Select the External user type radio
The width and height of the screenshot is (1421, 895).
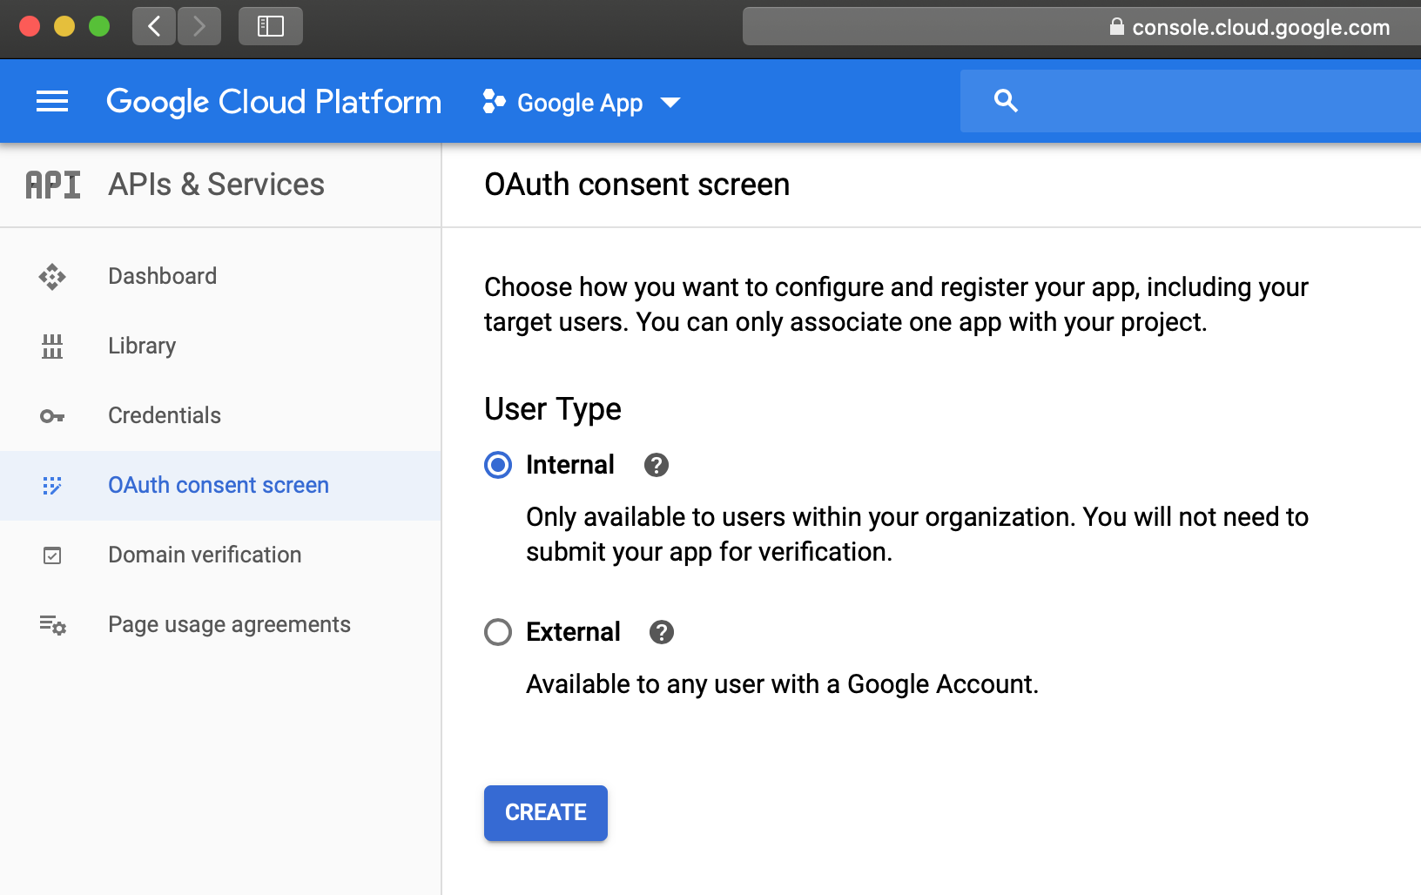pyautogui.click(x=498, y=632)
